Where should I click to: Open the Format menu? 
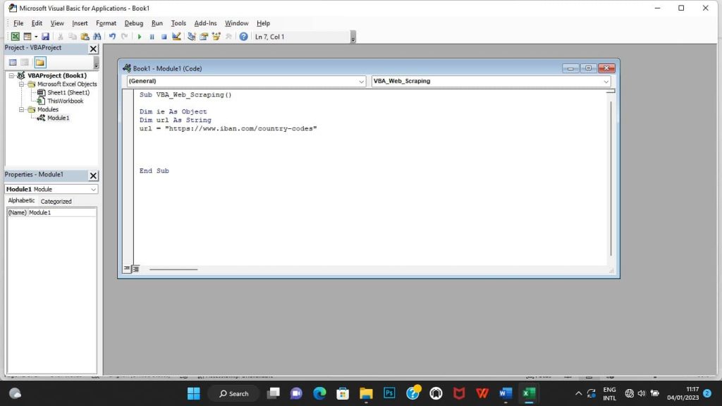[x=106, y=23]
